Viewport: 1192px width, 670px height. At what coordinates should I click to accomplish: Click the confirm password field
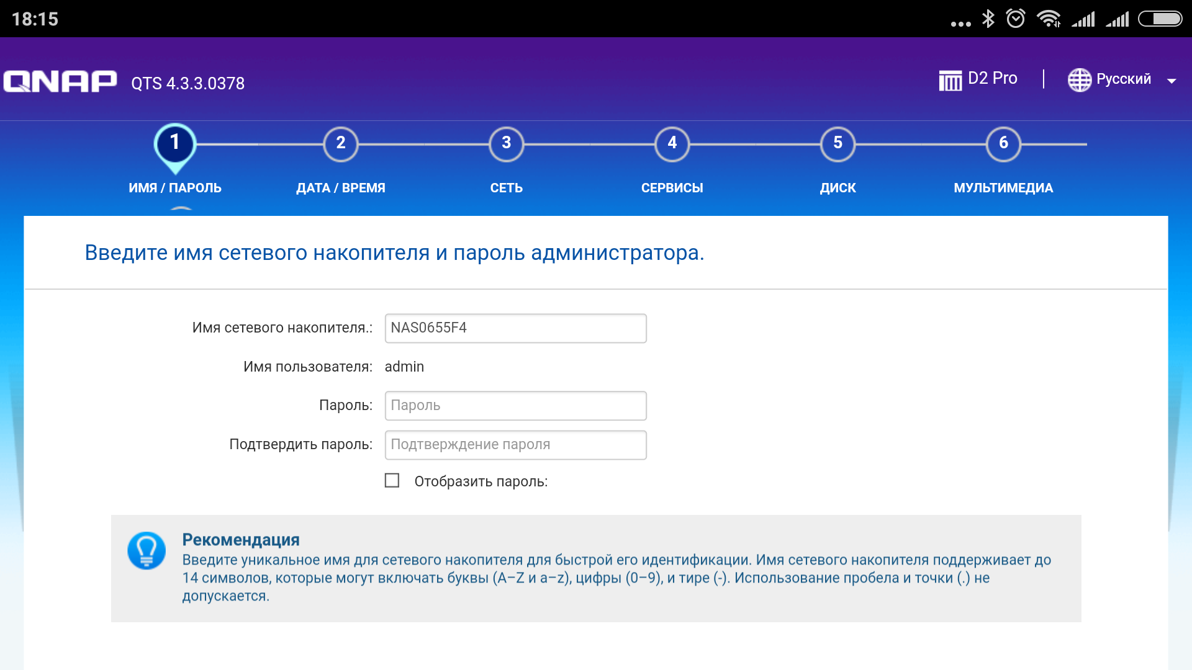tap(515, 445)
